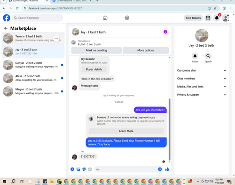235x185 pixels.
Task: Open Buyer details for Jay Beautie
Action: 94,69
